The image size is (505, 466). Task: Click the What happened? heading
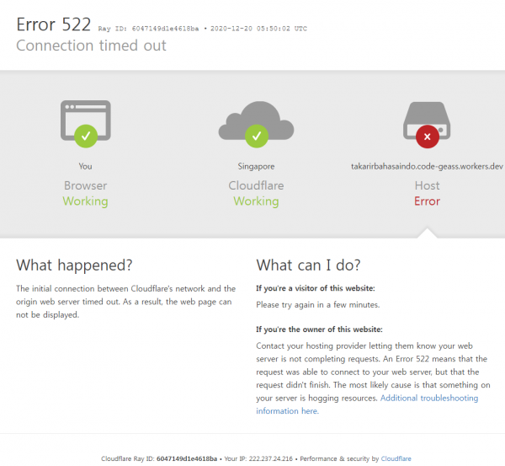tap(74, 265)
